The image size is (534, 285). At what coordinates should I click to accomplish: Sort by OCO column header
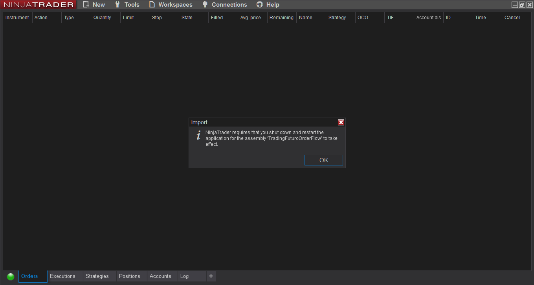[370, 18]
